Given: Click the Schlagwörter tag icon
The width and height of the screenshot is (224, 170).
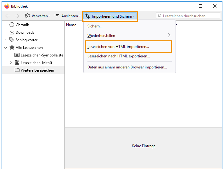Looking at the screenshot, I should point(12,40).
